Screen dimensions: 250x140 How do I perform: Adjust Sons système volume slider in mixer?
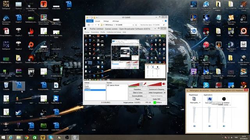209,115
